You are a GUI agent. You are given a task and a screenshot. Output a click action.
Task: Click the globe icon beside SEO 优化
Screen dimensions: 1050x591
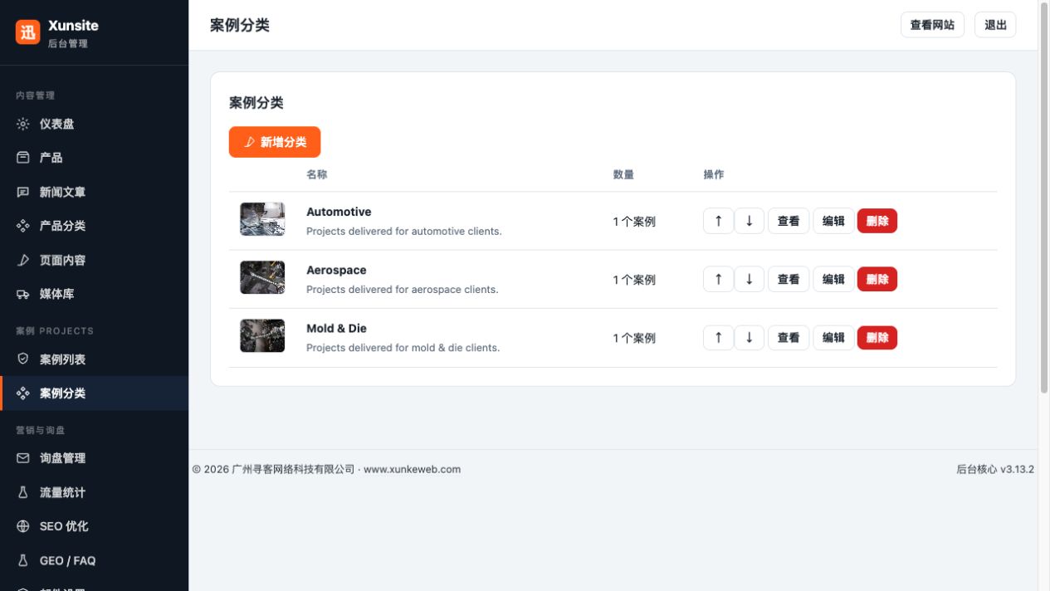[x=23, y=526]
